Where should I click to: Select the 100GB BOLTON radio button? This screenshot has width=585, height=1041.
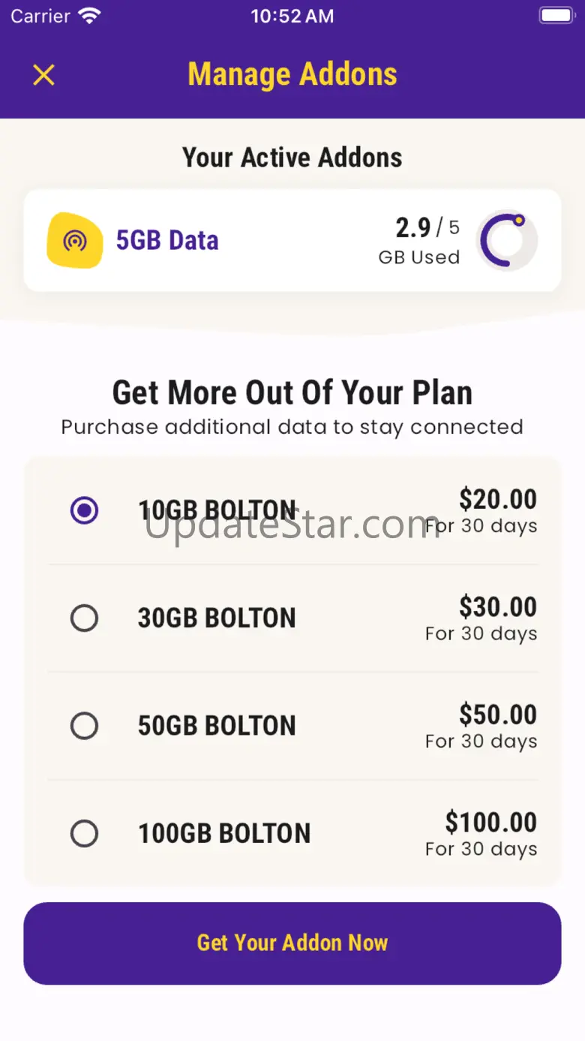[x=84, y=834]
